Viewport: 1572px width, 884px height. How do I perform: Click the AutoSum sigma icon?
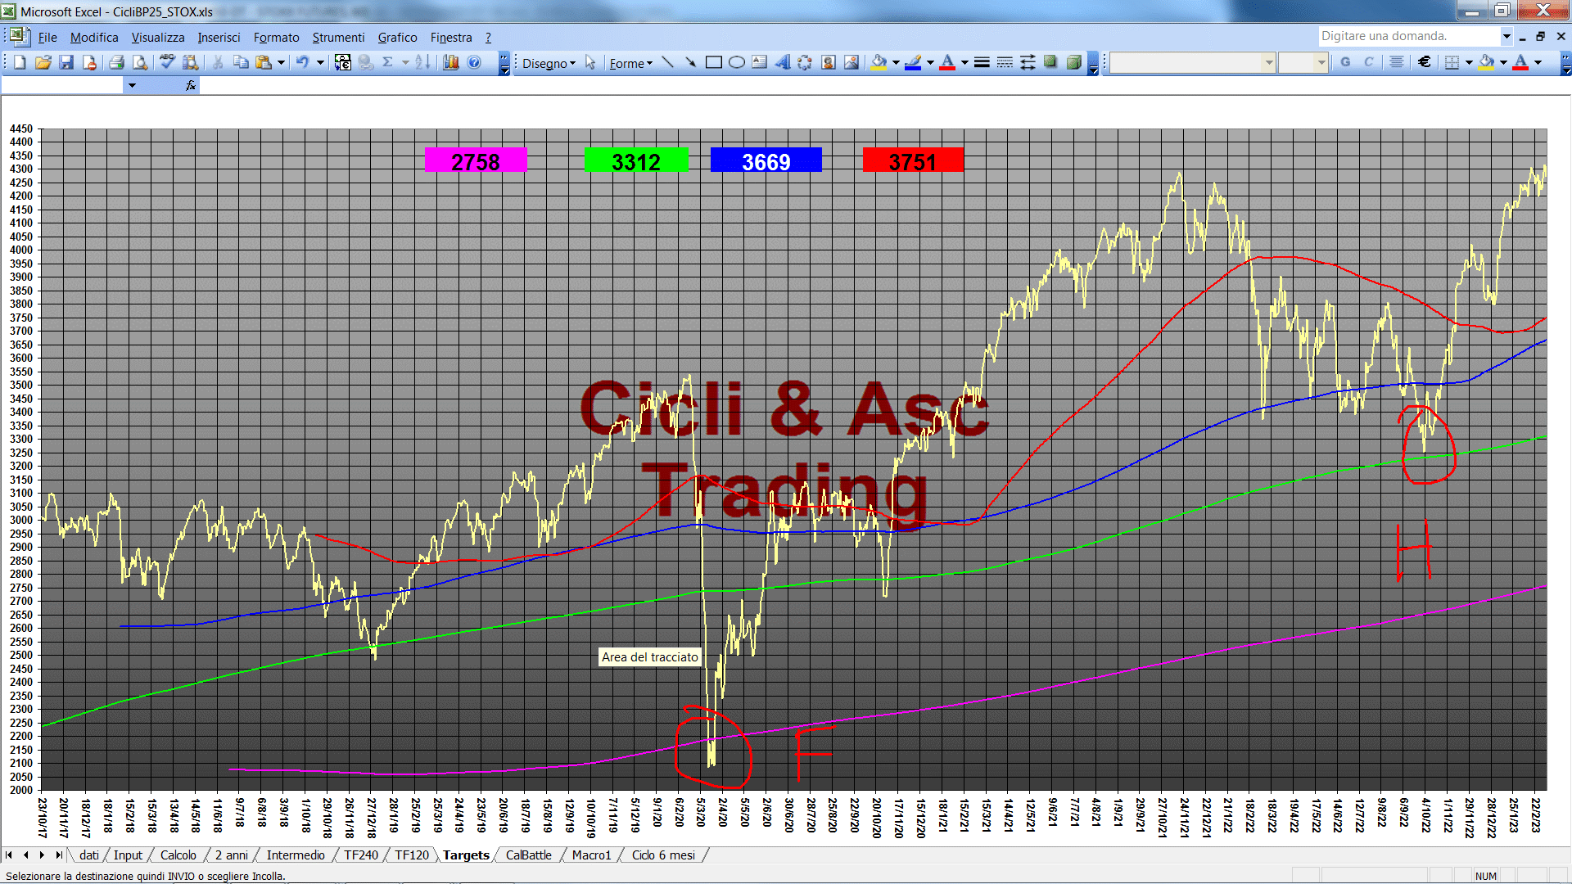click(388, 62)
